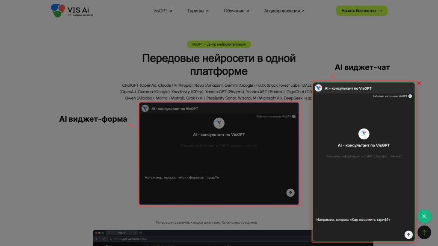The width and height of the screenshot is (438, 246).
Task: Click the VisGPT avatar in the chat widget header
Action: (x=318, y=88)
